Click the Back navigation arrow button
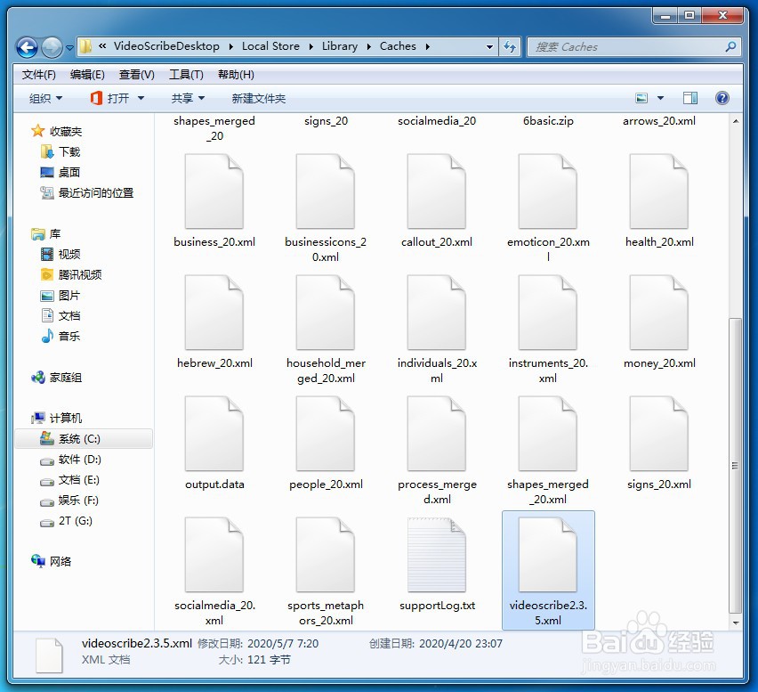Screen dimensions: 758x692 click(27, 47)
